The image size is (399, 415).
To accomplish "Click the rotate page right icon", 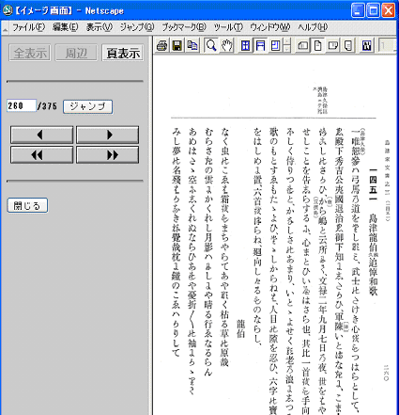I will click(x=332, y=46).
